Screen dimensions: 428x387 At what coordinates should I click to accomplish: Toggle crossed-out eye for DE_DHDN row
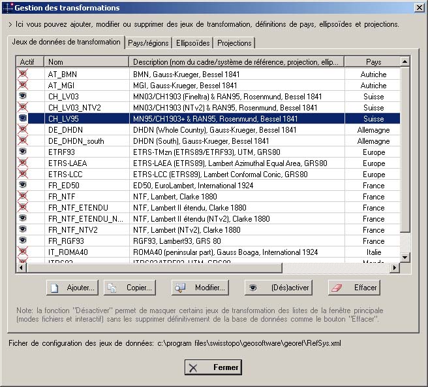pos(23,129)
